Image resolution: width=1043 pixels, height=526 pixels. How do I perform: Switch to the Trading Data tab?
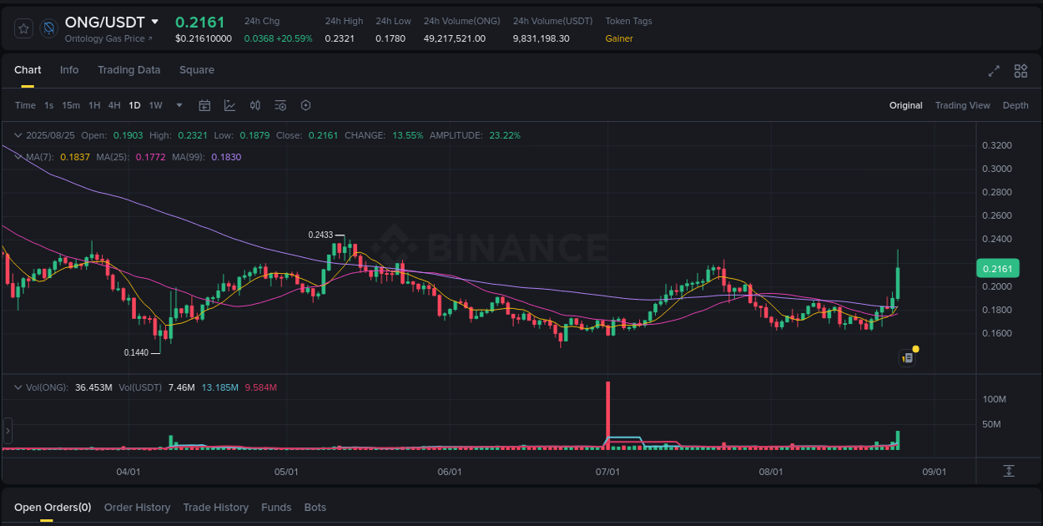pyautogui.click(x=128, y=70)
